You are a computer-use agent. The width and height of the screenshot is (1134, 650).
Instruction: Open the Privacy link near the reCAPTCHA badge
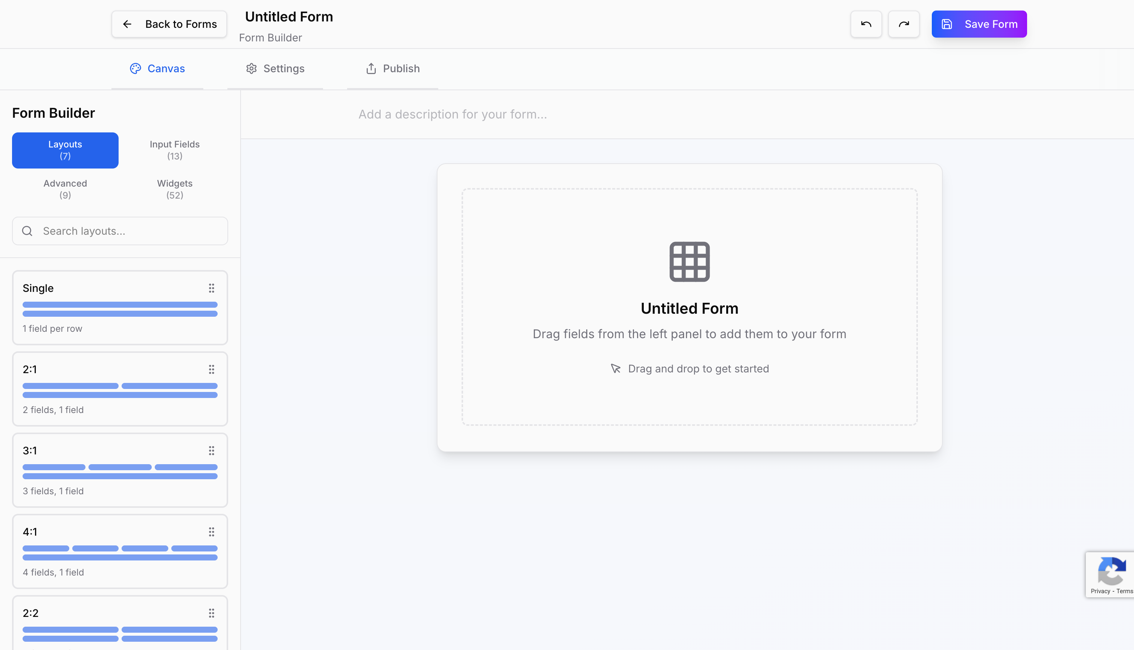pos(1101,591)
